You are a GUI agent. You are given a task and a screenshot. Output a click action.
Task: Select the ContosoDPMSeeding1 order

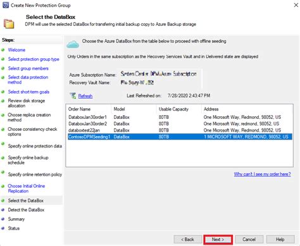tap(180, 137)
